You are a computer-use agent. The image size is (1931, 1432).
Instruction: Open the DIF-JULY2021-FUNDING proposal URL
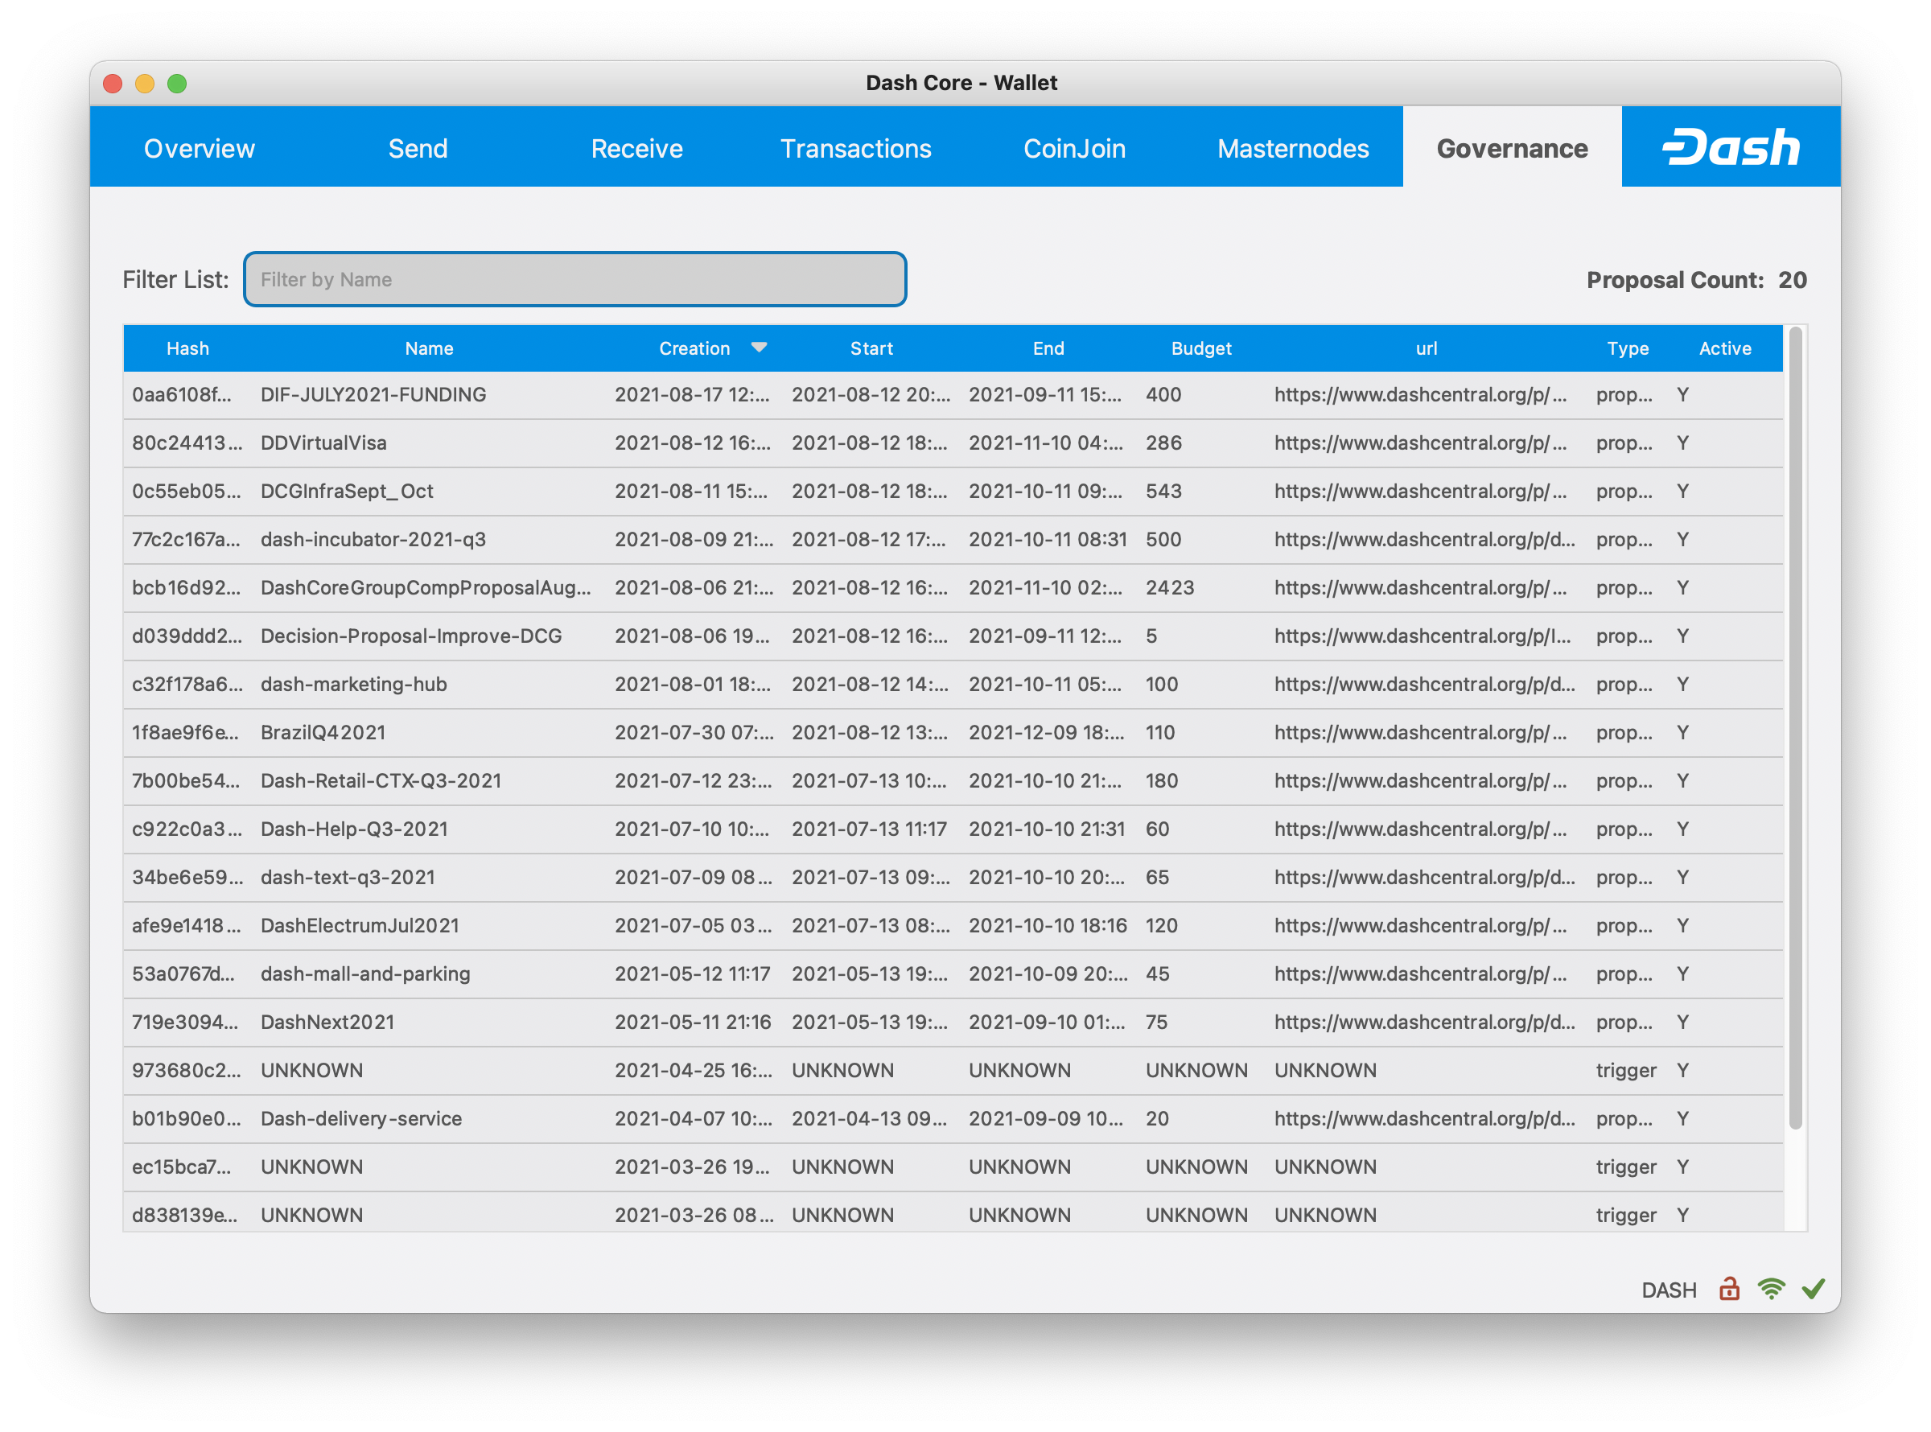pos(1419,394)
